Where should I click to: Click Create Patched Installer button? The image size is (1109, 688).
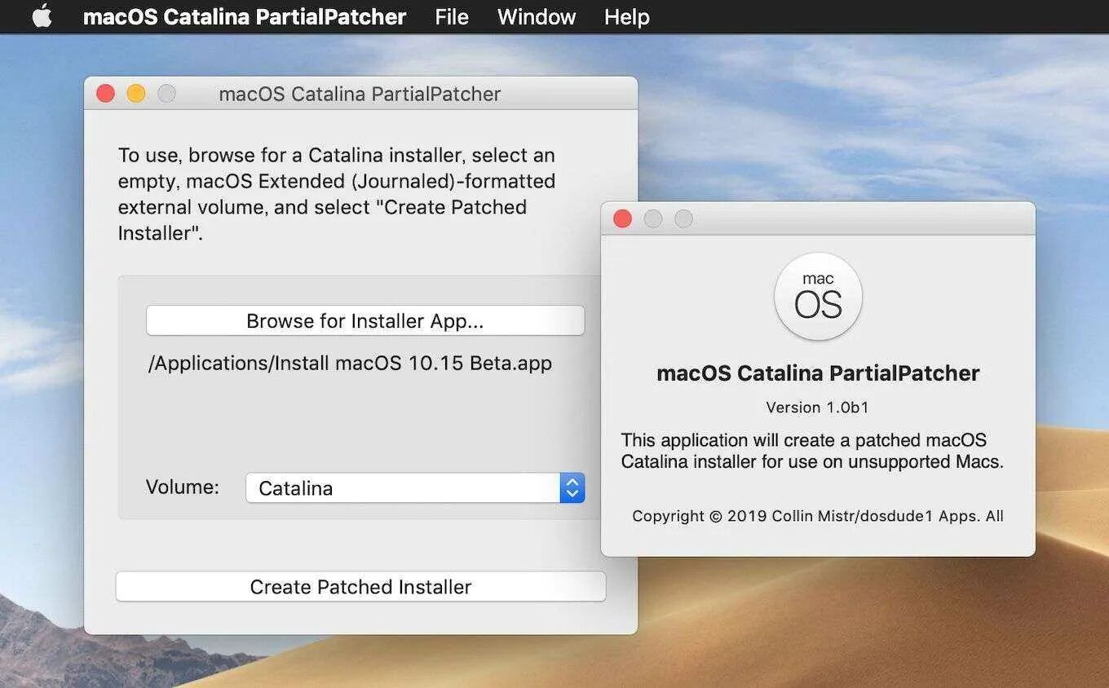point(360,587)
